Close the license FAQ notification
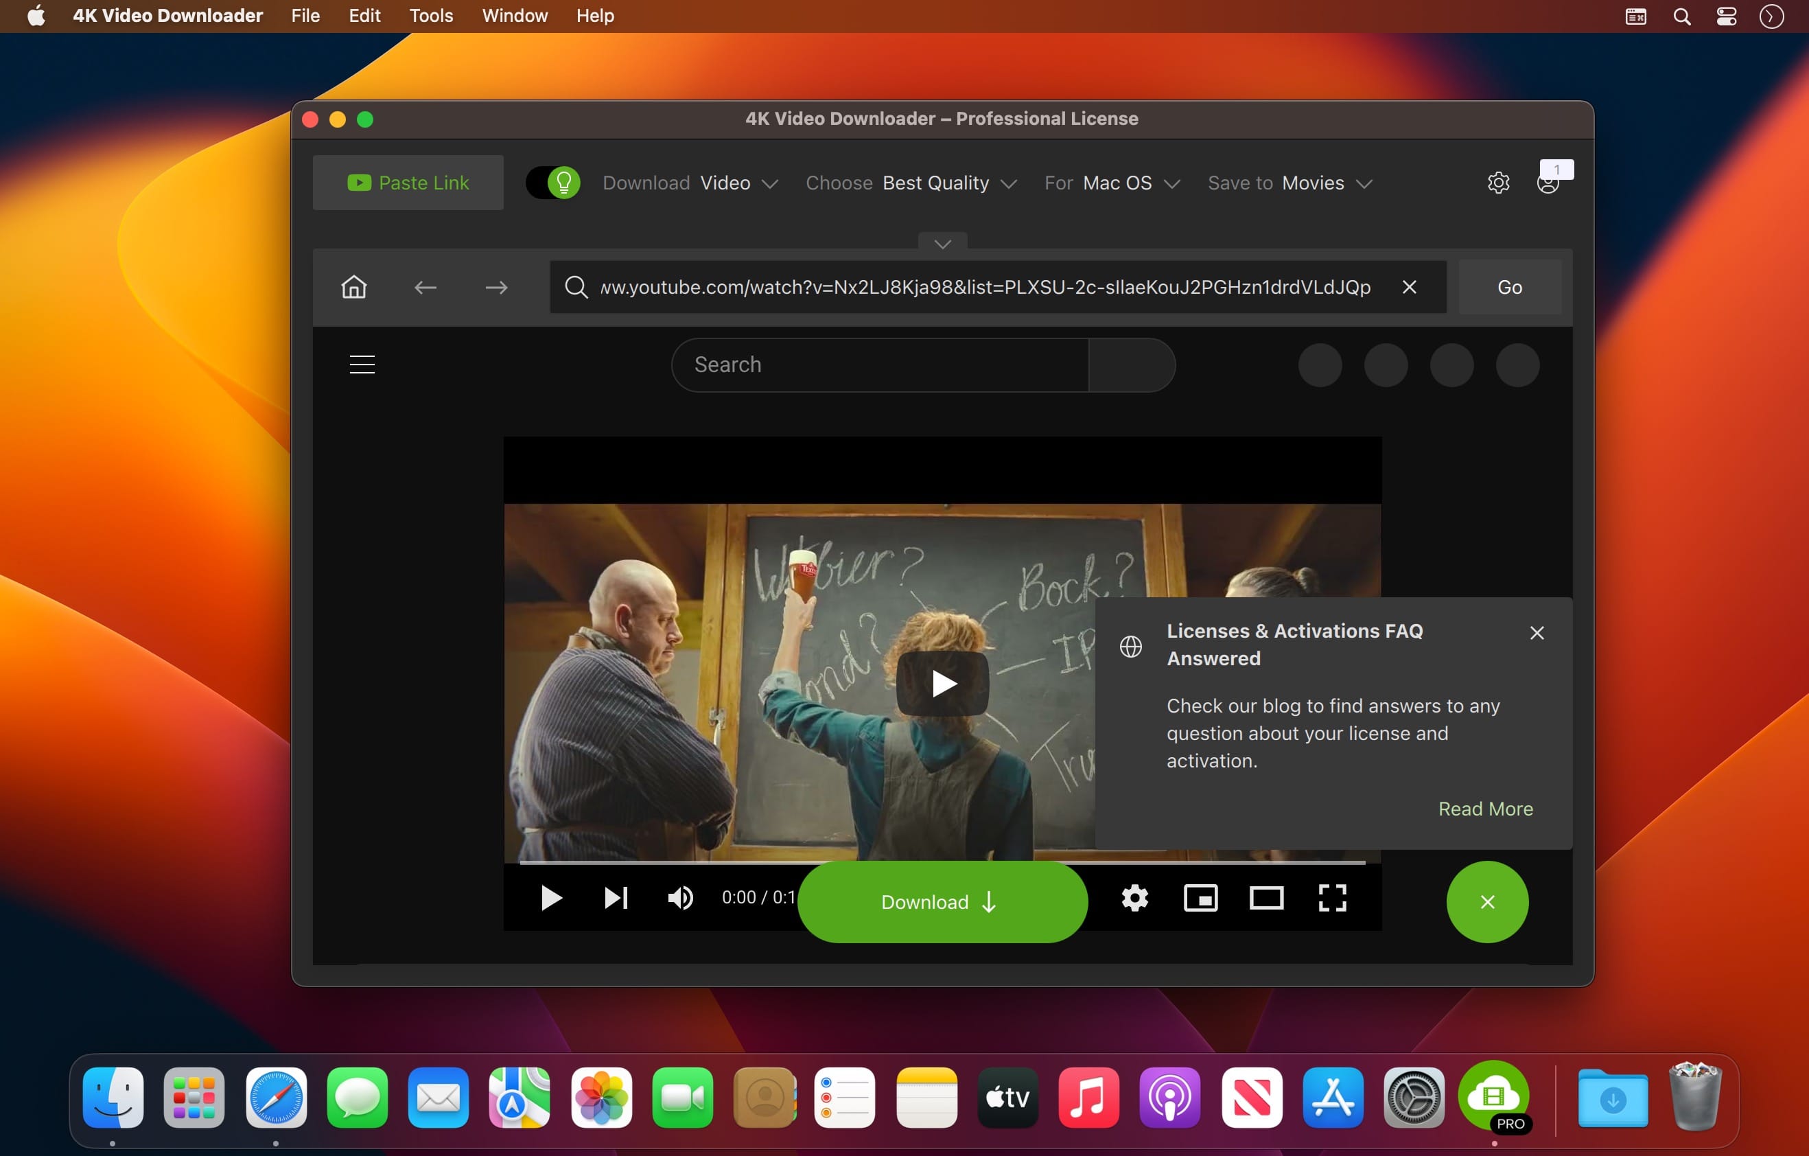1809x1156 pixels. coord(1537,634)
